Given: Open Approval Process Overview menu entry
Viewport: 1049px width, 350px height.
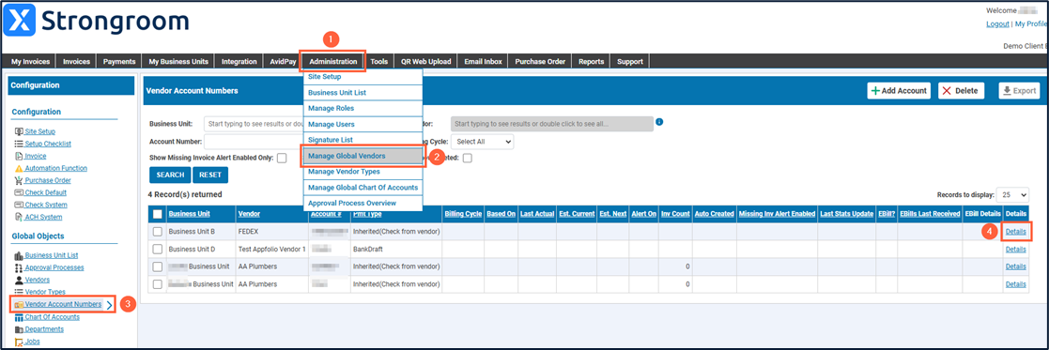Looking at the screenshot, I should (x=363, y=203).
